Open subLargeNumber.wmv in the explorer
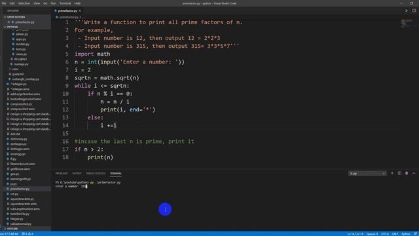This screenshot has width=419, height=236. (25, 209)
